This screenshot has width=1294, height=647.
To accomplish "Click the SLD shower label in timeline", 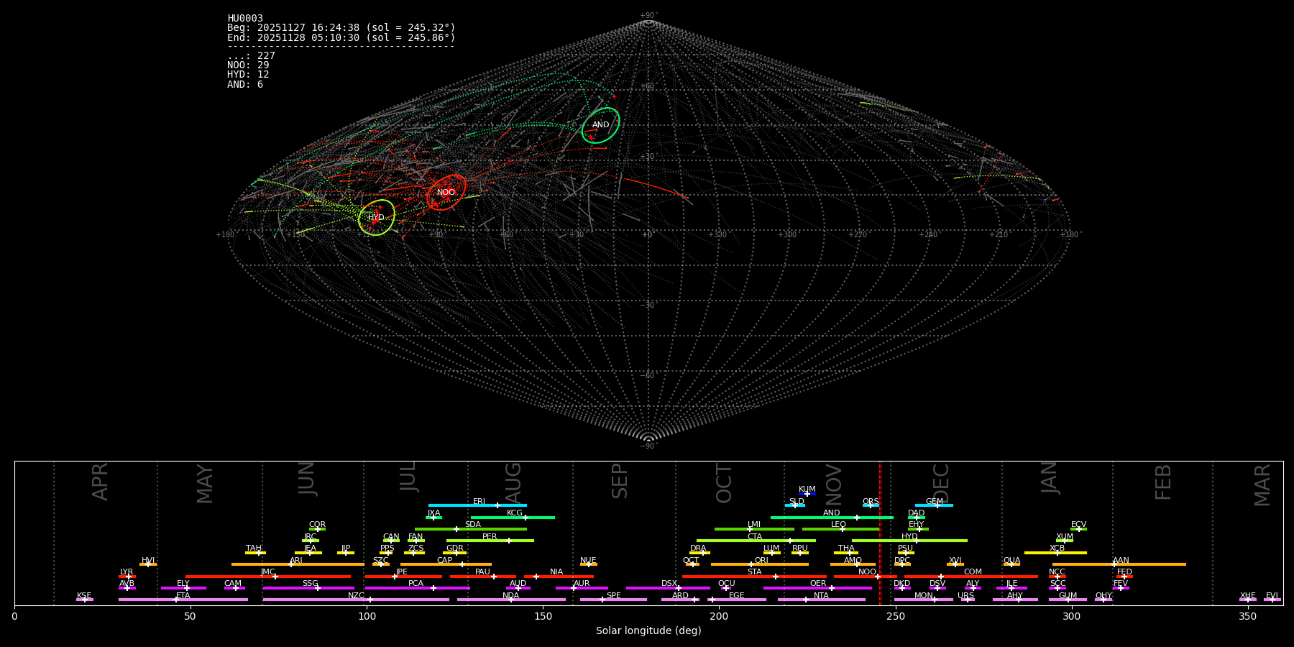I will click(x=797, y=502).
